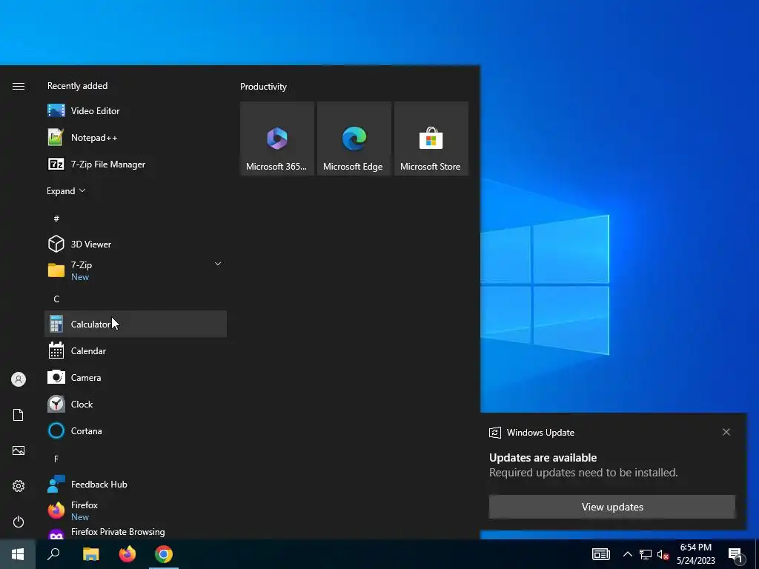Open Settings gear in Start sidebar

(x=19, y=486)
